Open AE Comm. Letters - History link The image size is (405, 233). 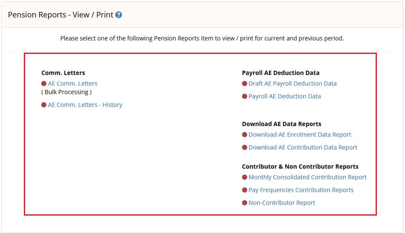[x=85, y=105]
